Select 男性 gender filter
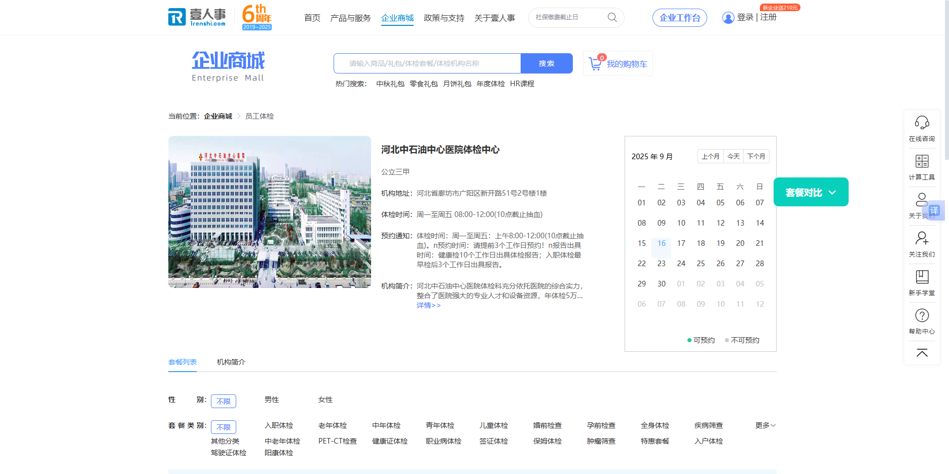 tap(272, 399)
